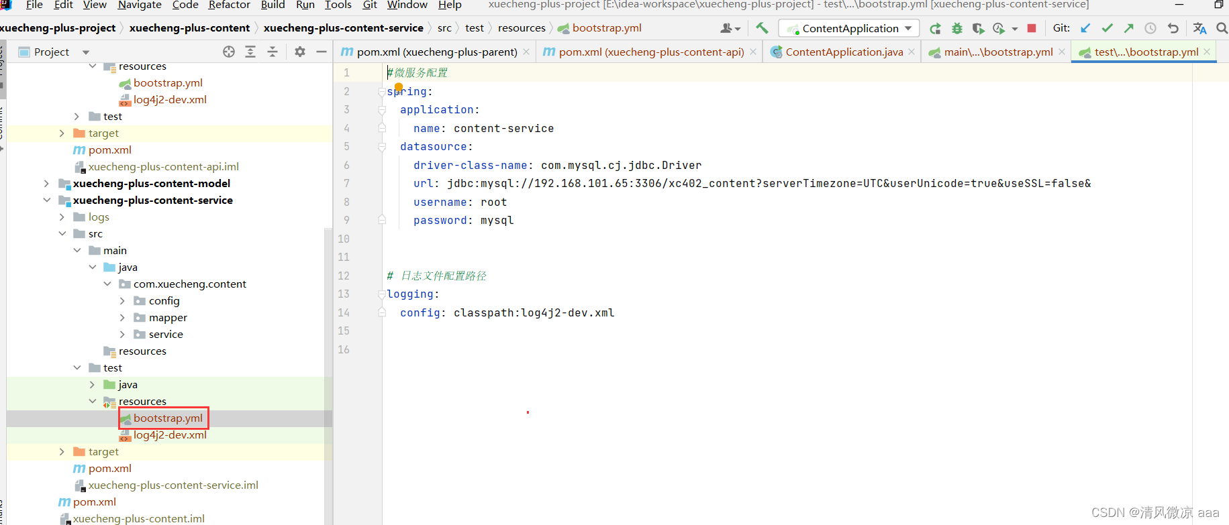Image resolution: width=1229 pixels, height=525 pixels.
Task: Collapse the src folder
Action: click(62, 233)
